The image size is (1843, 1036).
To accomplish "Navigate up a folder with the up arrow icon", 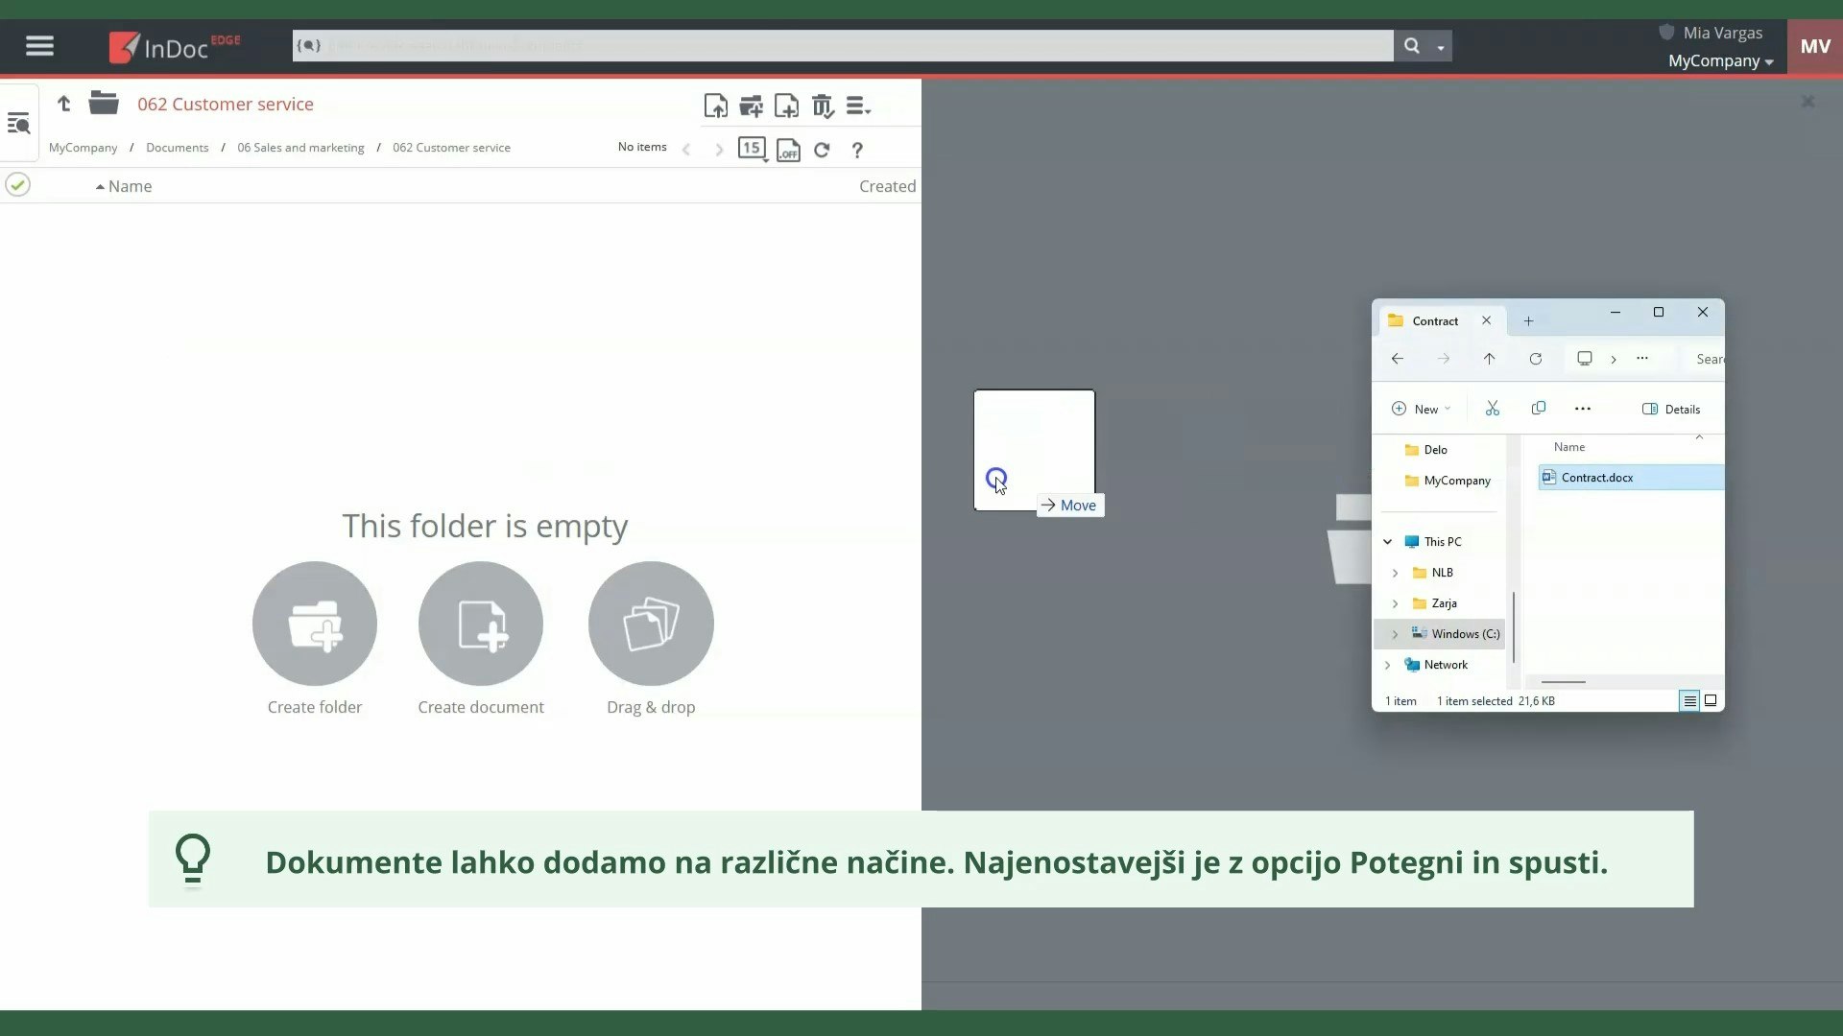I will (63, 104).
